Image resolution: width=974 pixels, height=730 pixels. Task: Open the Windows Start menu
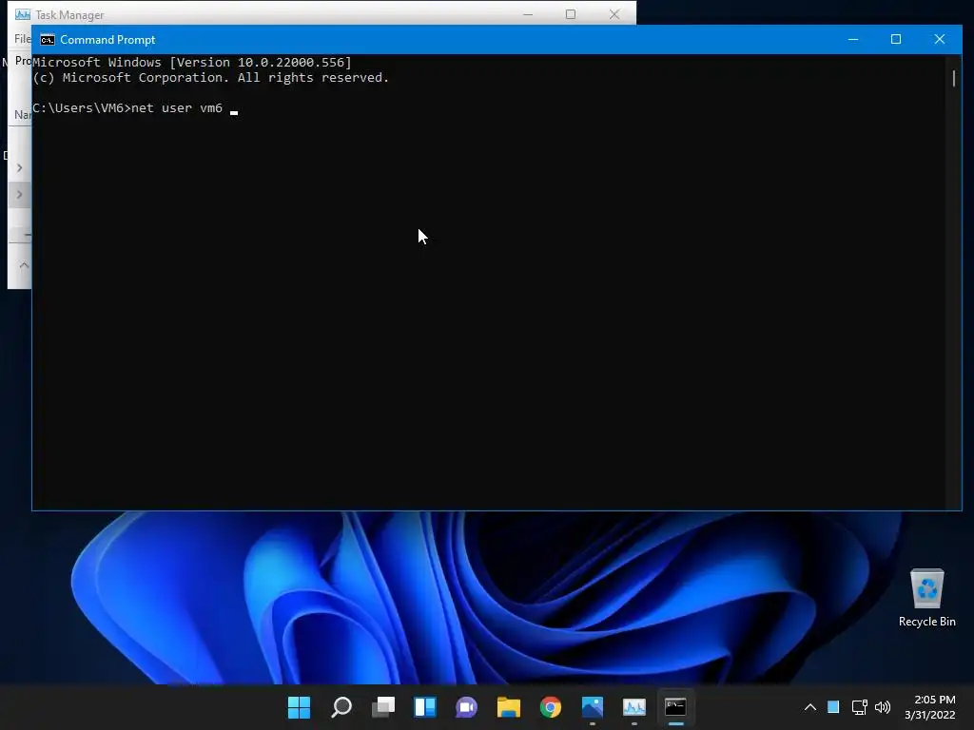click(x=299, y=707)
